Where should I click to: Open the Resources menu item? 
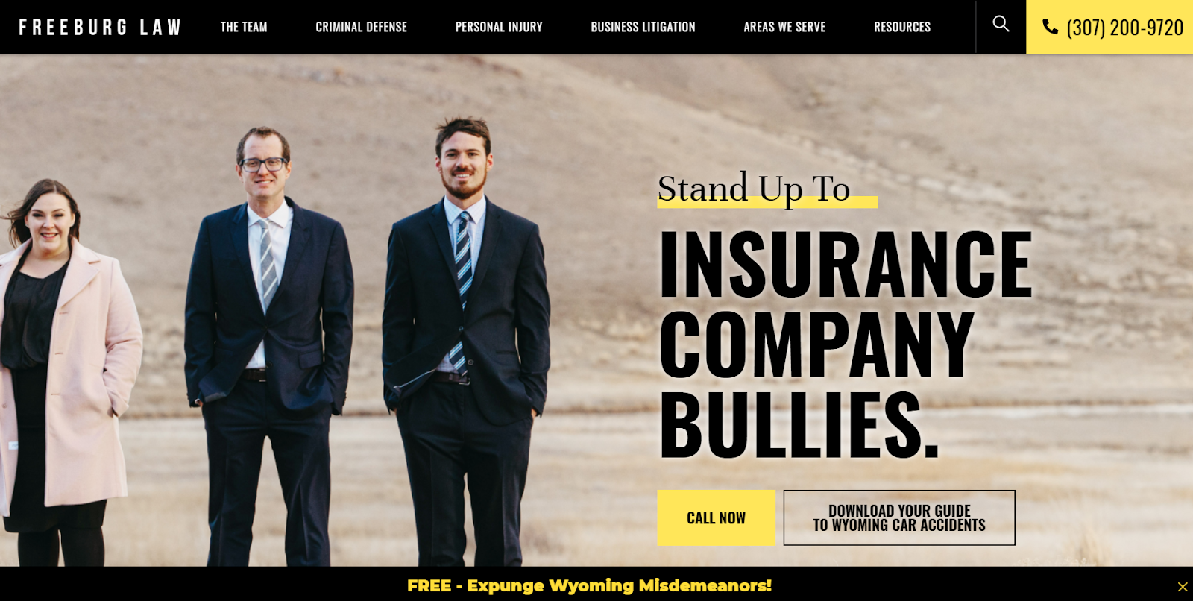[x=902, y=27]
